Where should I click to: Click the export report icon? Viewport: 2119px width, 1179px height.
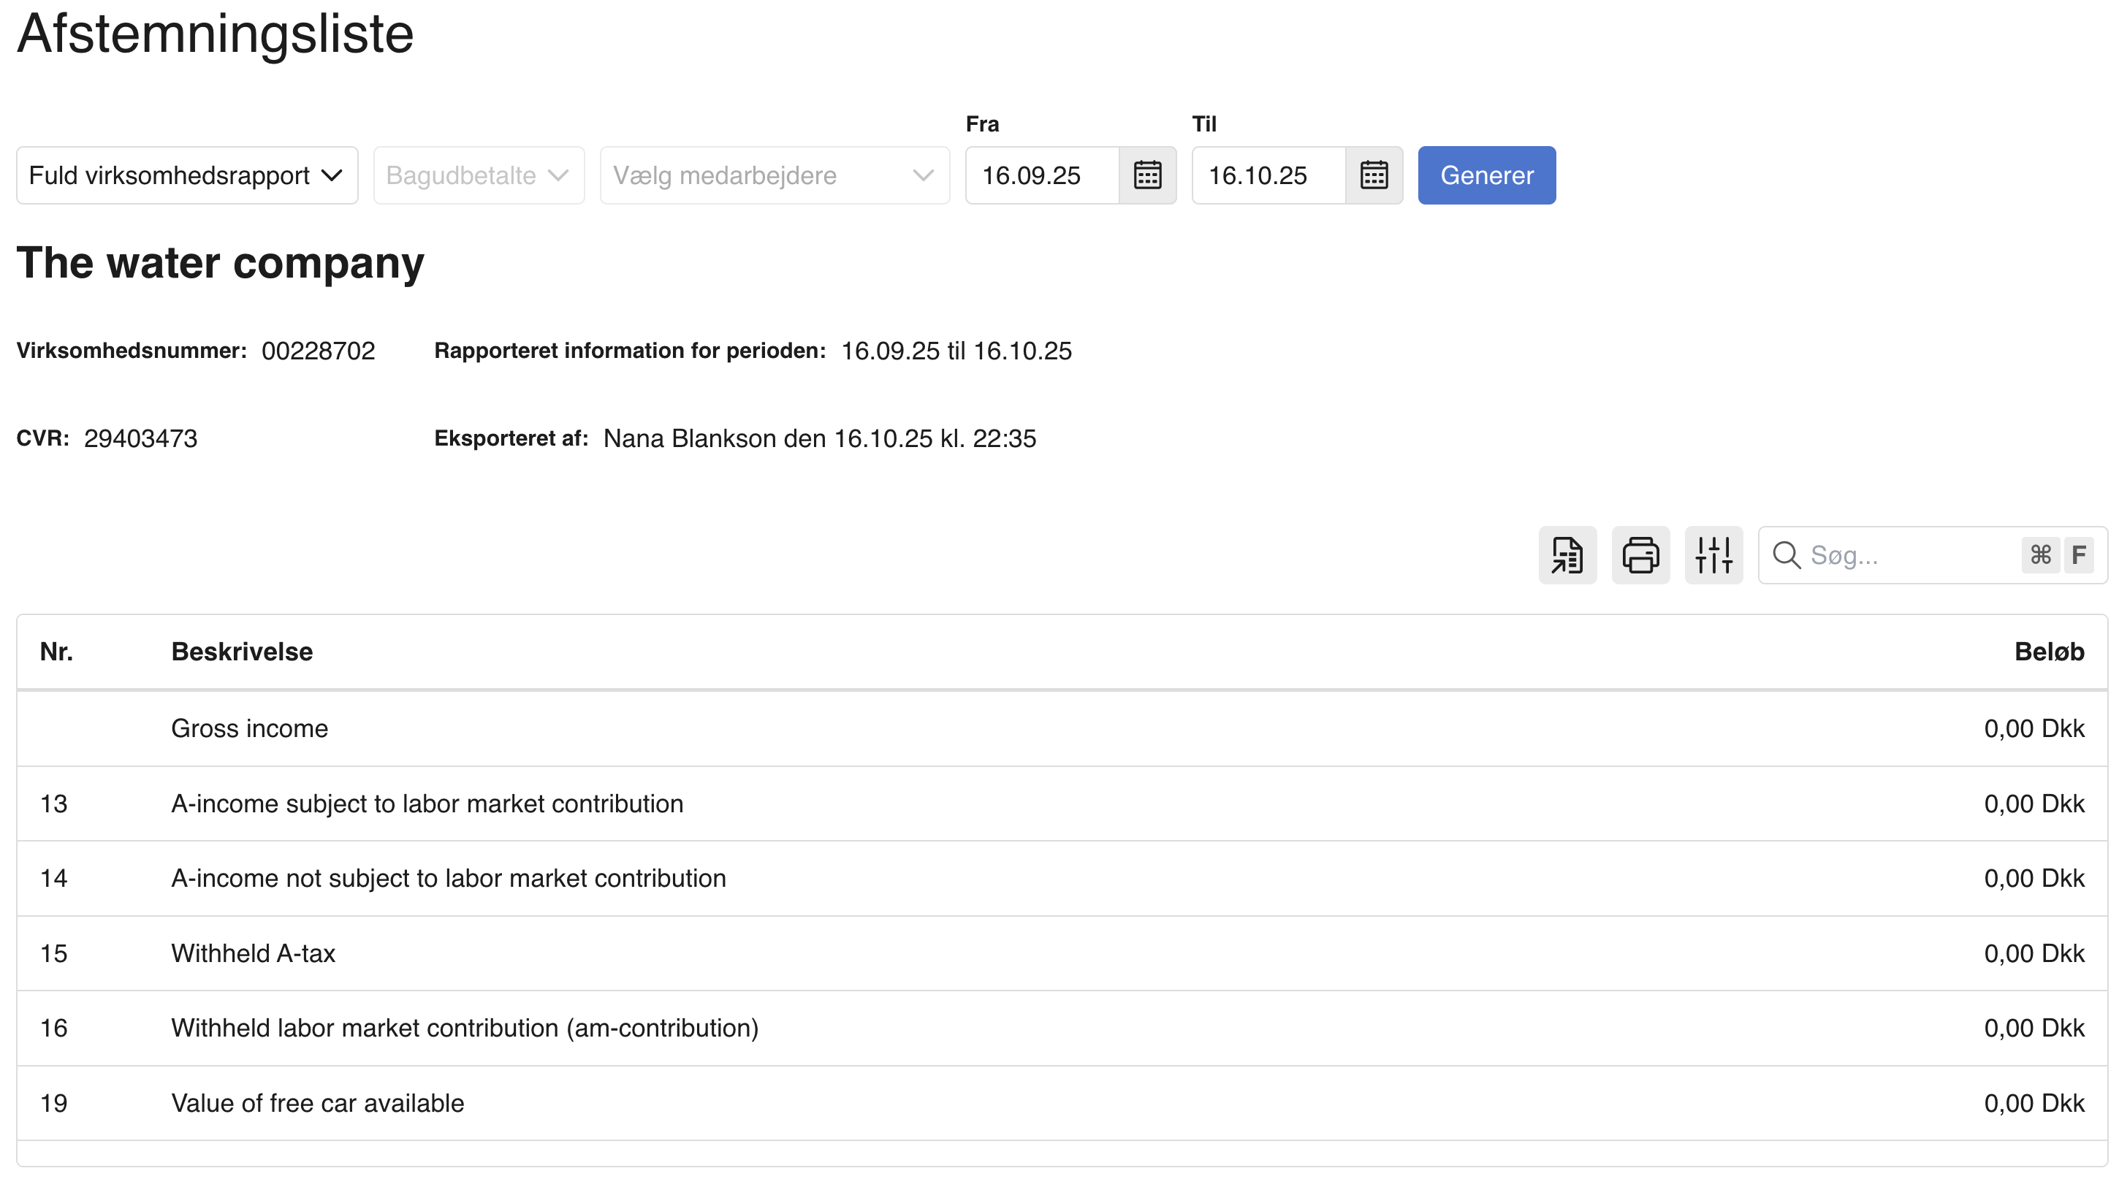(x=1567, y=555)
